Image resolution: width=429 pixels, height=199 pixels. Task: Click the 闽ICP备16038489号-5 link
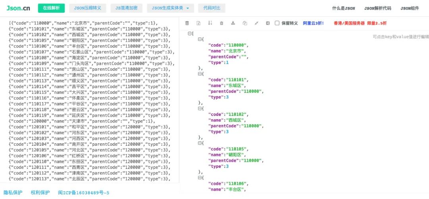point(83,193)
